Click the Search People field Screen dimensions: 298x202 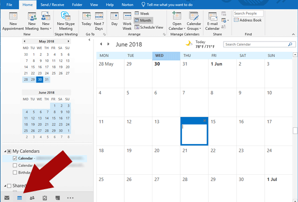(248, 13)
